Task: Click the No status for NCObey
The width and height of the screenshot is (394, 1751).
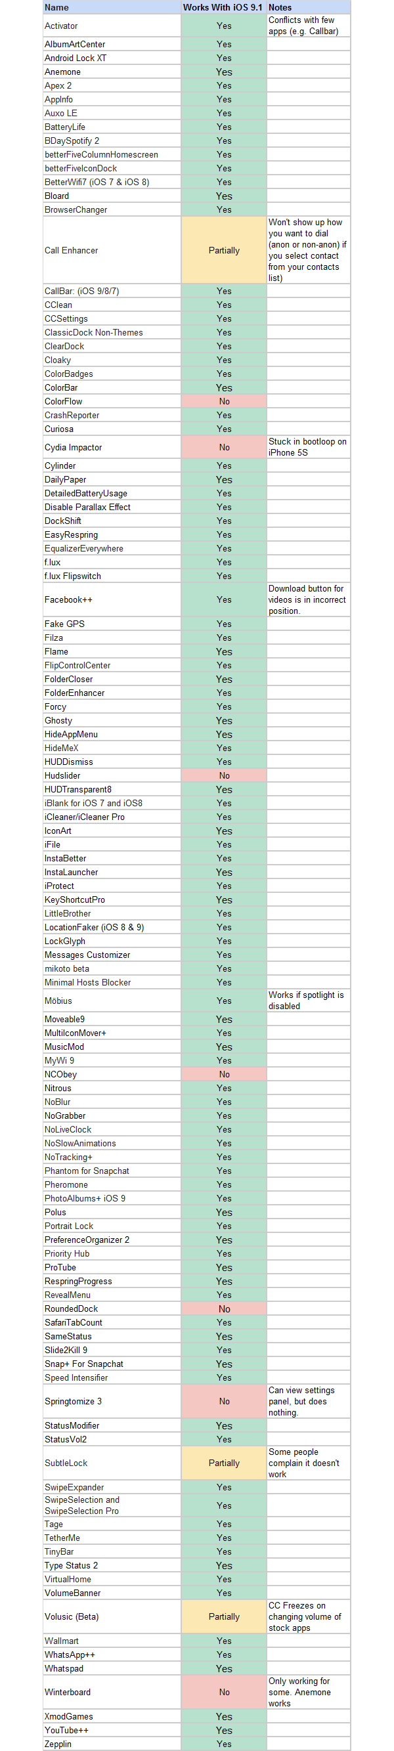Action: (x=224, y=1074)
